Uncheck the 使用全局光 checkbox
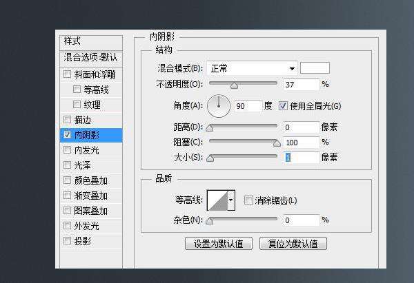414x283 pixels. (x=283, y=106)
